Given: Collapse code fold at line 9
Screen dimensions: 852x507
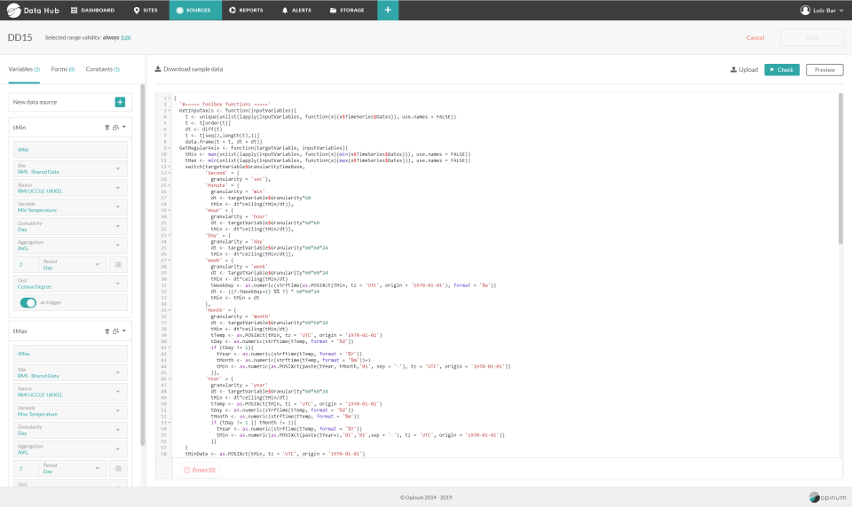Looking at the screenshot, I should pos(169,148).
